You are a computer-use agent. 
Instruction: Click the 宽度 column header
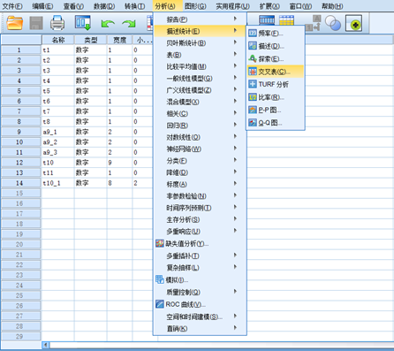tap(119, 40)
